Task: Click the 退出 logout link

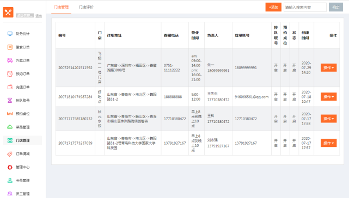Action: [x=39, y=16]
